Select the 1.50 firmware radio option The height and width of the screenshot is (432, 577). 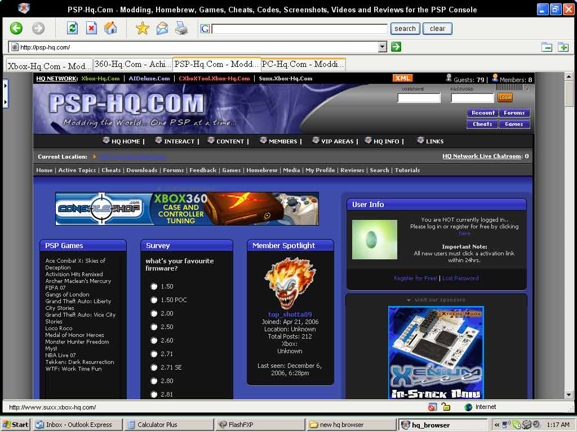(x=154, y=286)
